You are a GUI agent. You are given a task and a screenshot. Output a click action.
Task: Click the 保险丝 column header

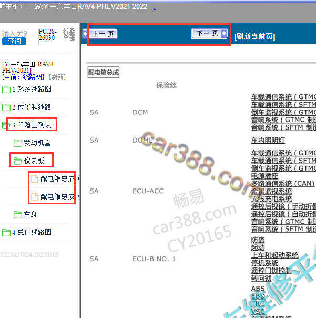(x=166, y=85)
